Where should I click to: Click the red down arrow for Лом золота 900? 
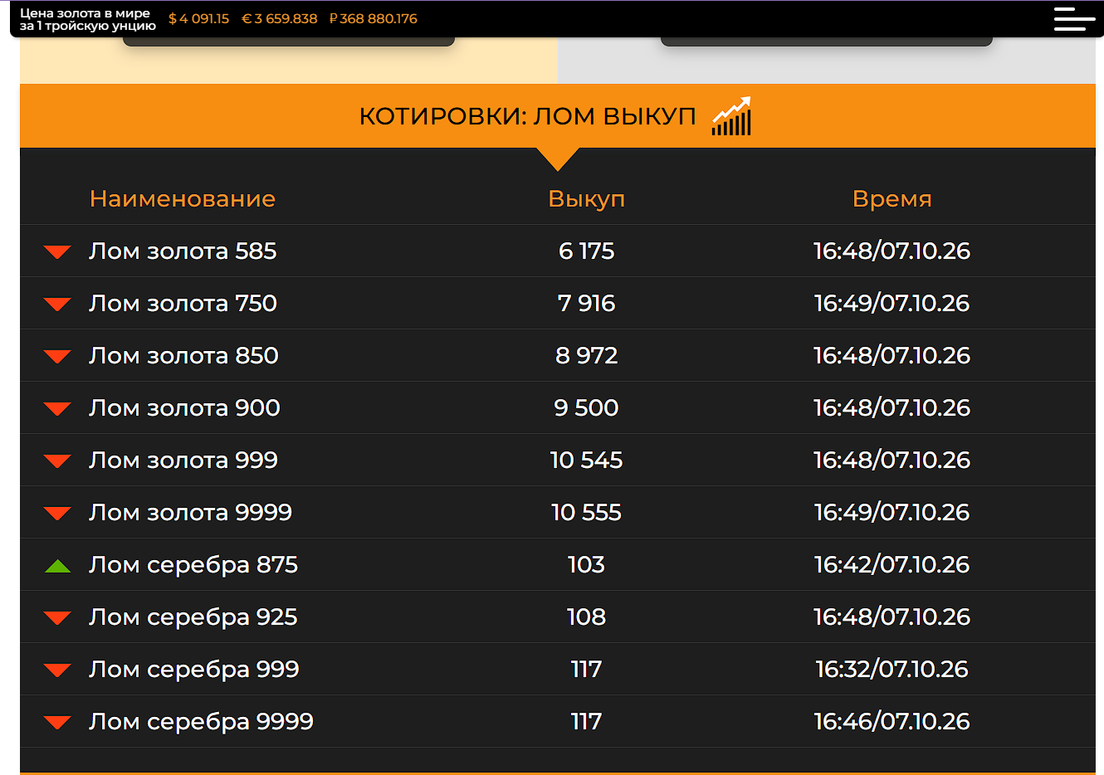point(57,408)
